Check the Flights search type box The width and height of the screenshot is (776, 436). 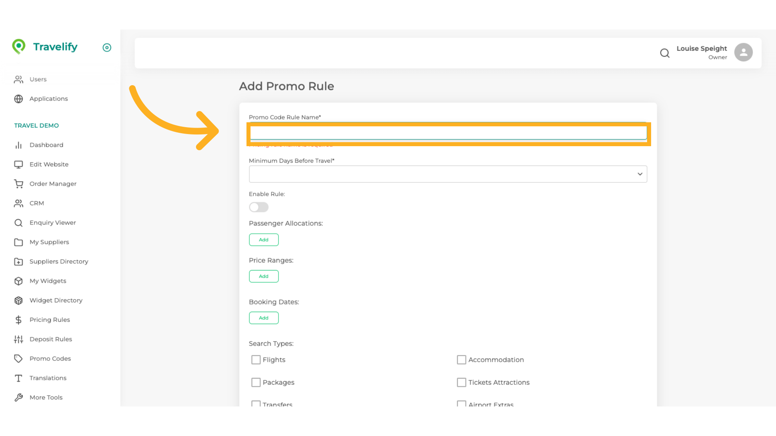(x=256, y=360)
